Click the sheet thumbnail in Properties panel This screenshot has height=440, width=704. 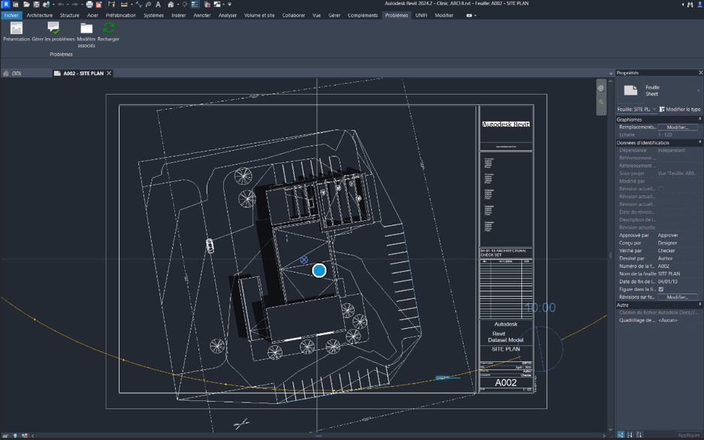pyautogui.click(x=630, y=89)
